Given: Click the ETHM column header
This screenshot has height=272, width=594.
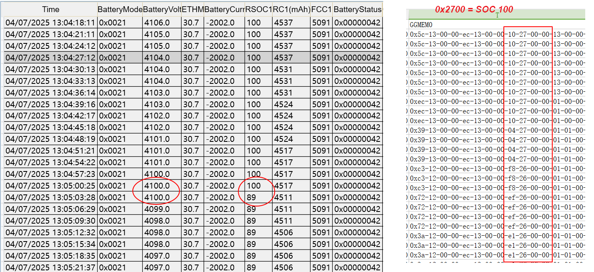Looking at the screenshot, I should coord(192,10).
